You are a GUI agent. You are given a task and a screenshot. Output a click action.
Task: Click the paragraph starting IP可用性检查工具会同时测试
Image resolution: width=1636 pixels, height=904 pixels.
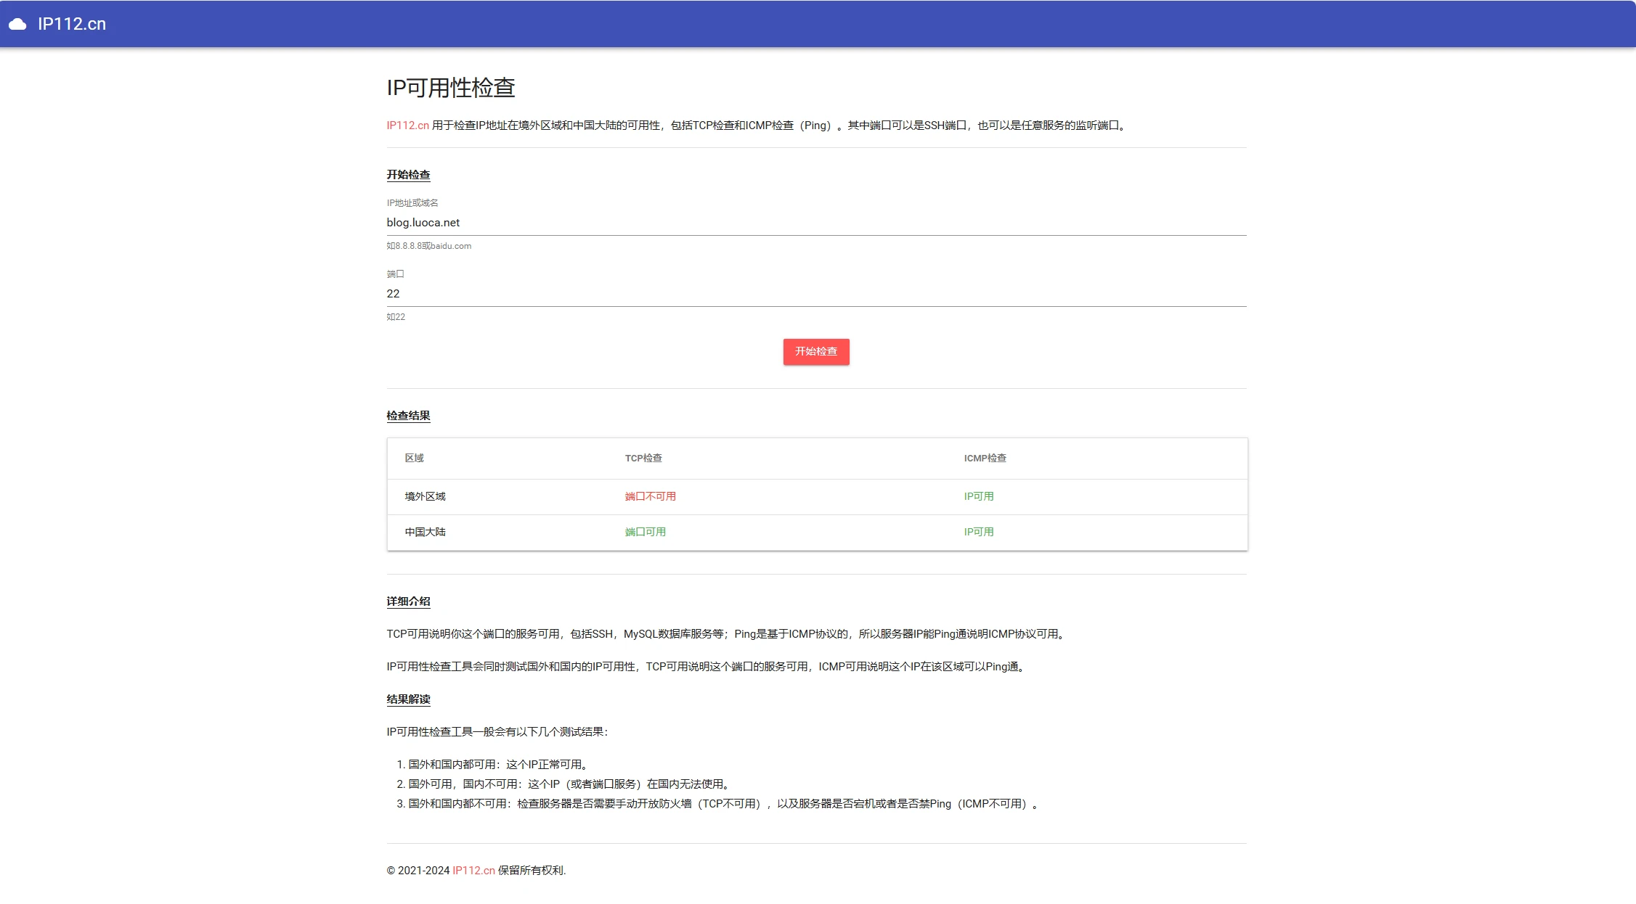pyautogui.click(x=707, y=667)
